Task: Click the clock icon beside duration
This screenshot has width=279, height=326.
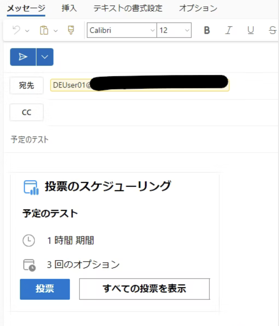Action: (x=29, y=241)
